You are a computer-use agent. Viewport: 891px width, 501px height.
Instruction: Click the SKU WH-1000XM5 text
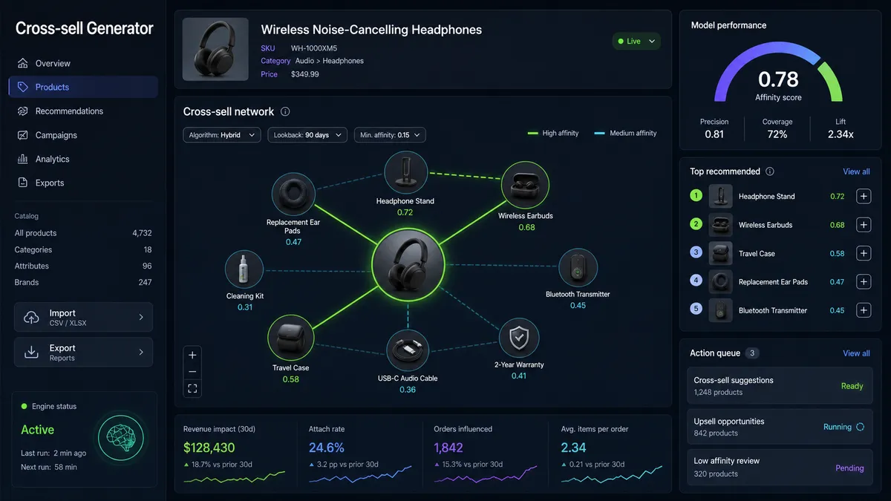(313, 48)
